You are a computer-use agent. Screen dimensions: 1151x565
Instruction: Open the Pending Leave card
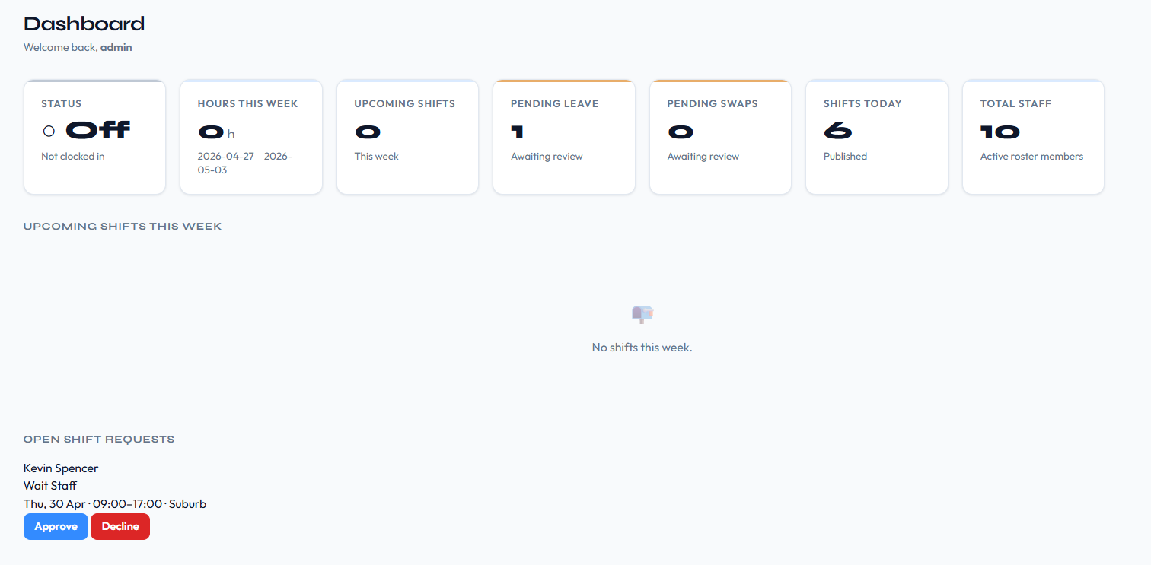click(x=564, y=137)
